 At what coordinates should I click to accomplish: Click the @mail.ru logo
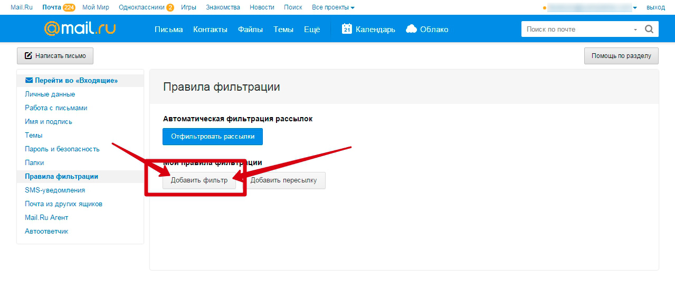(80, 28)
